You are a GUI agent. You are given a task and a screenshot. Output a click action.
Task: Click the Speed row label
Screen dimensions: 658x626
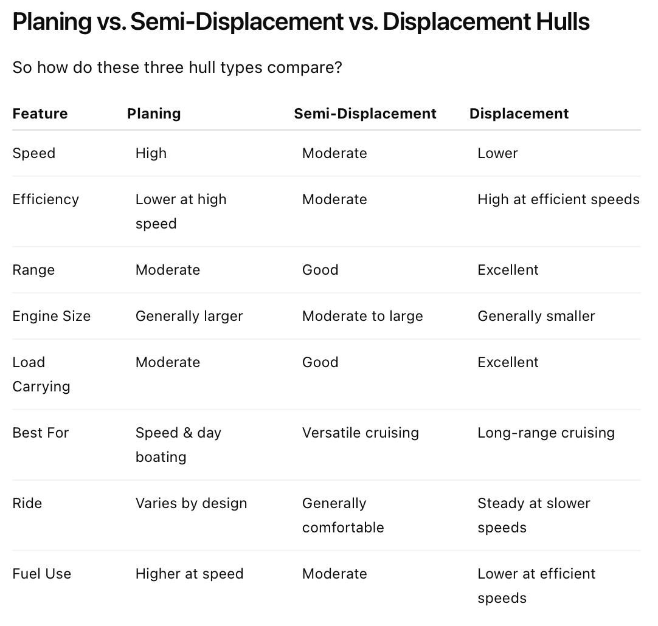pos(34,153)
